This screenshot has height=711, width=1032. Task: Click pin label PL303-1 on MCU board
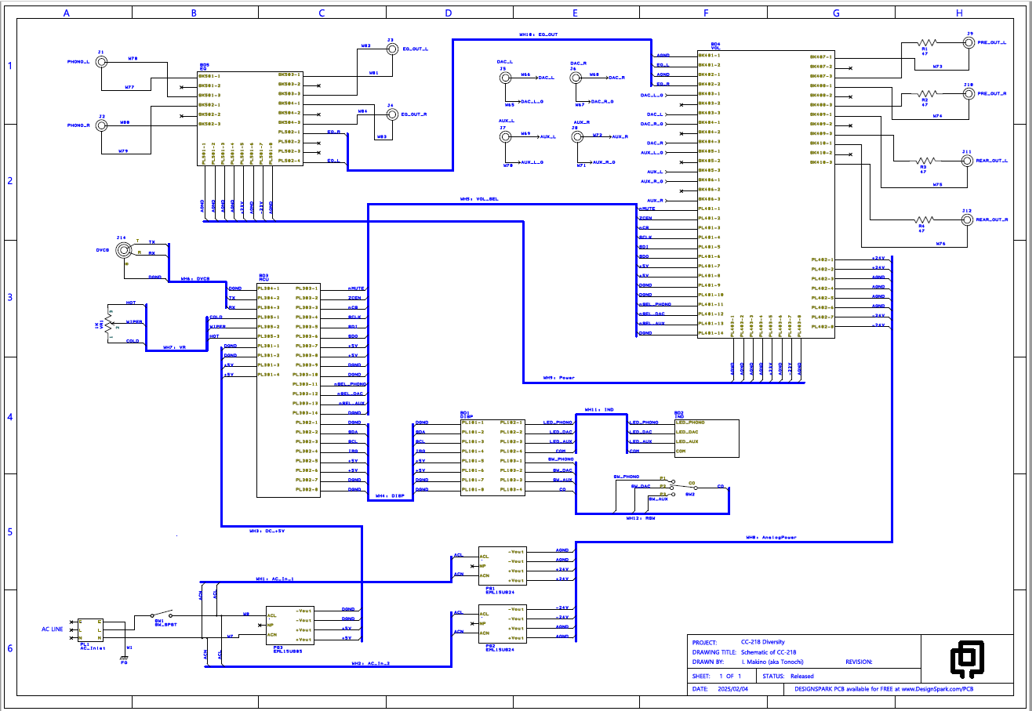click(x=307, y=288)
